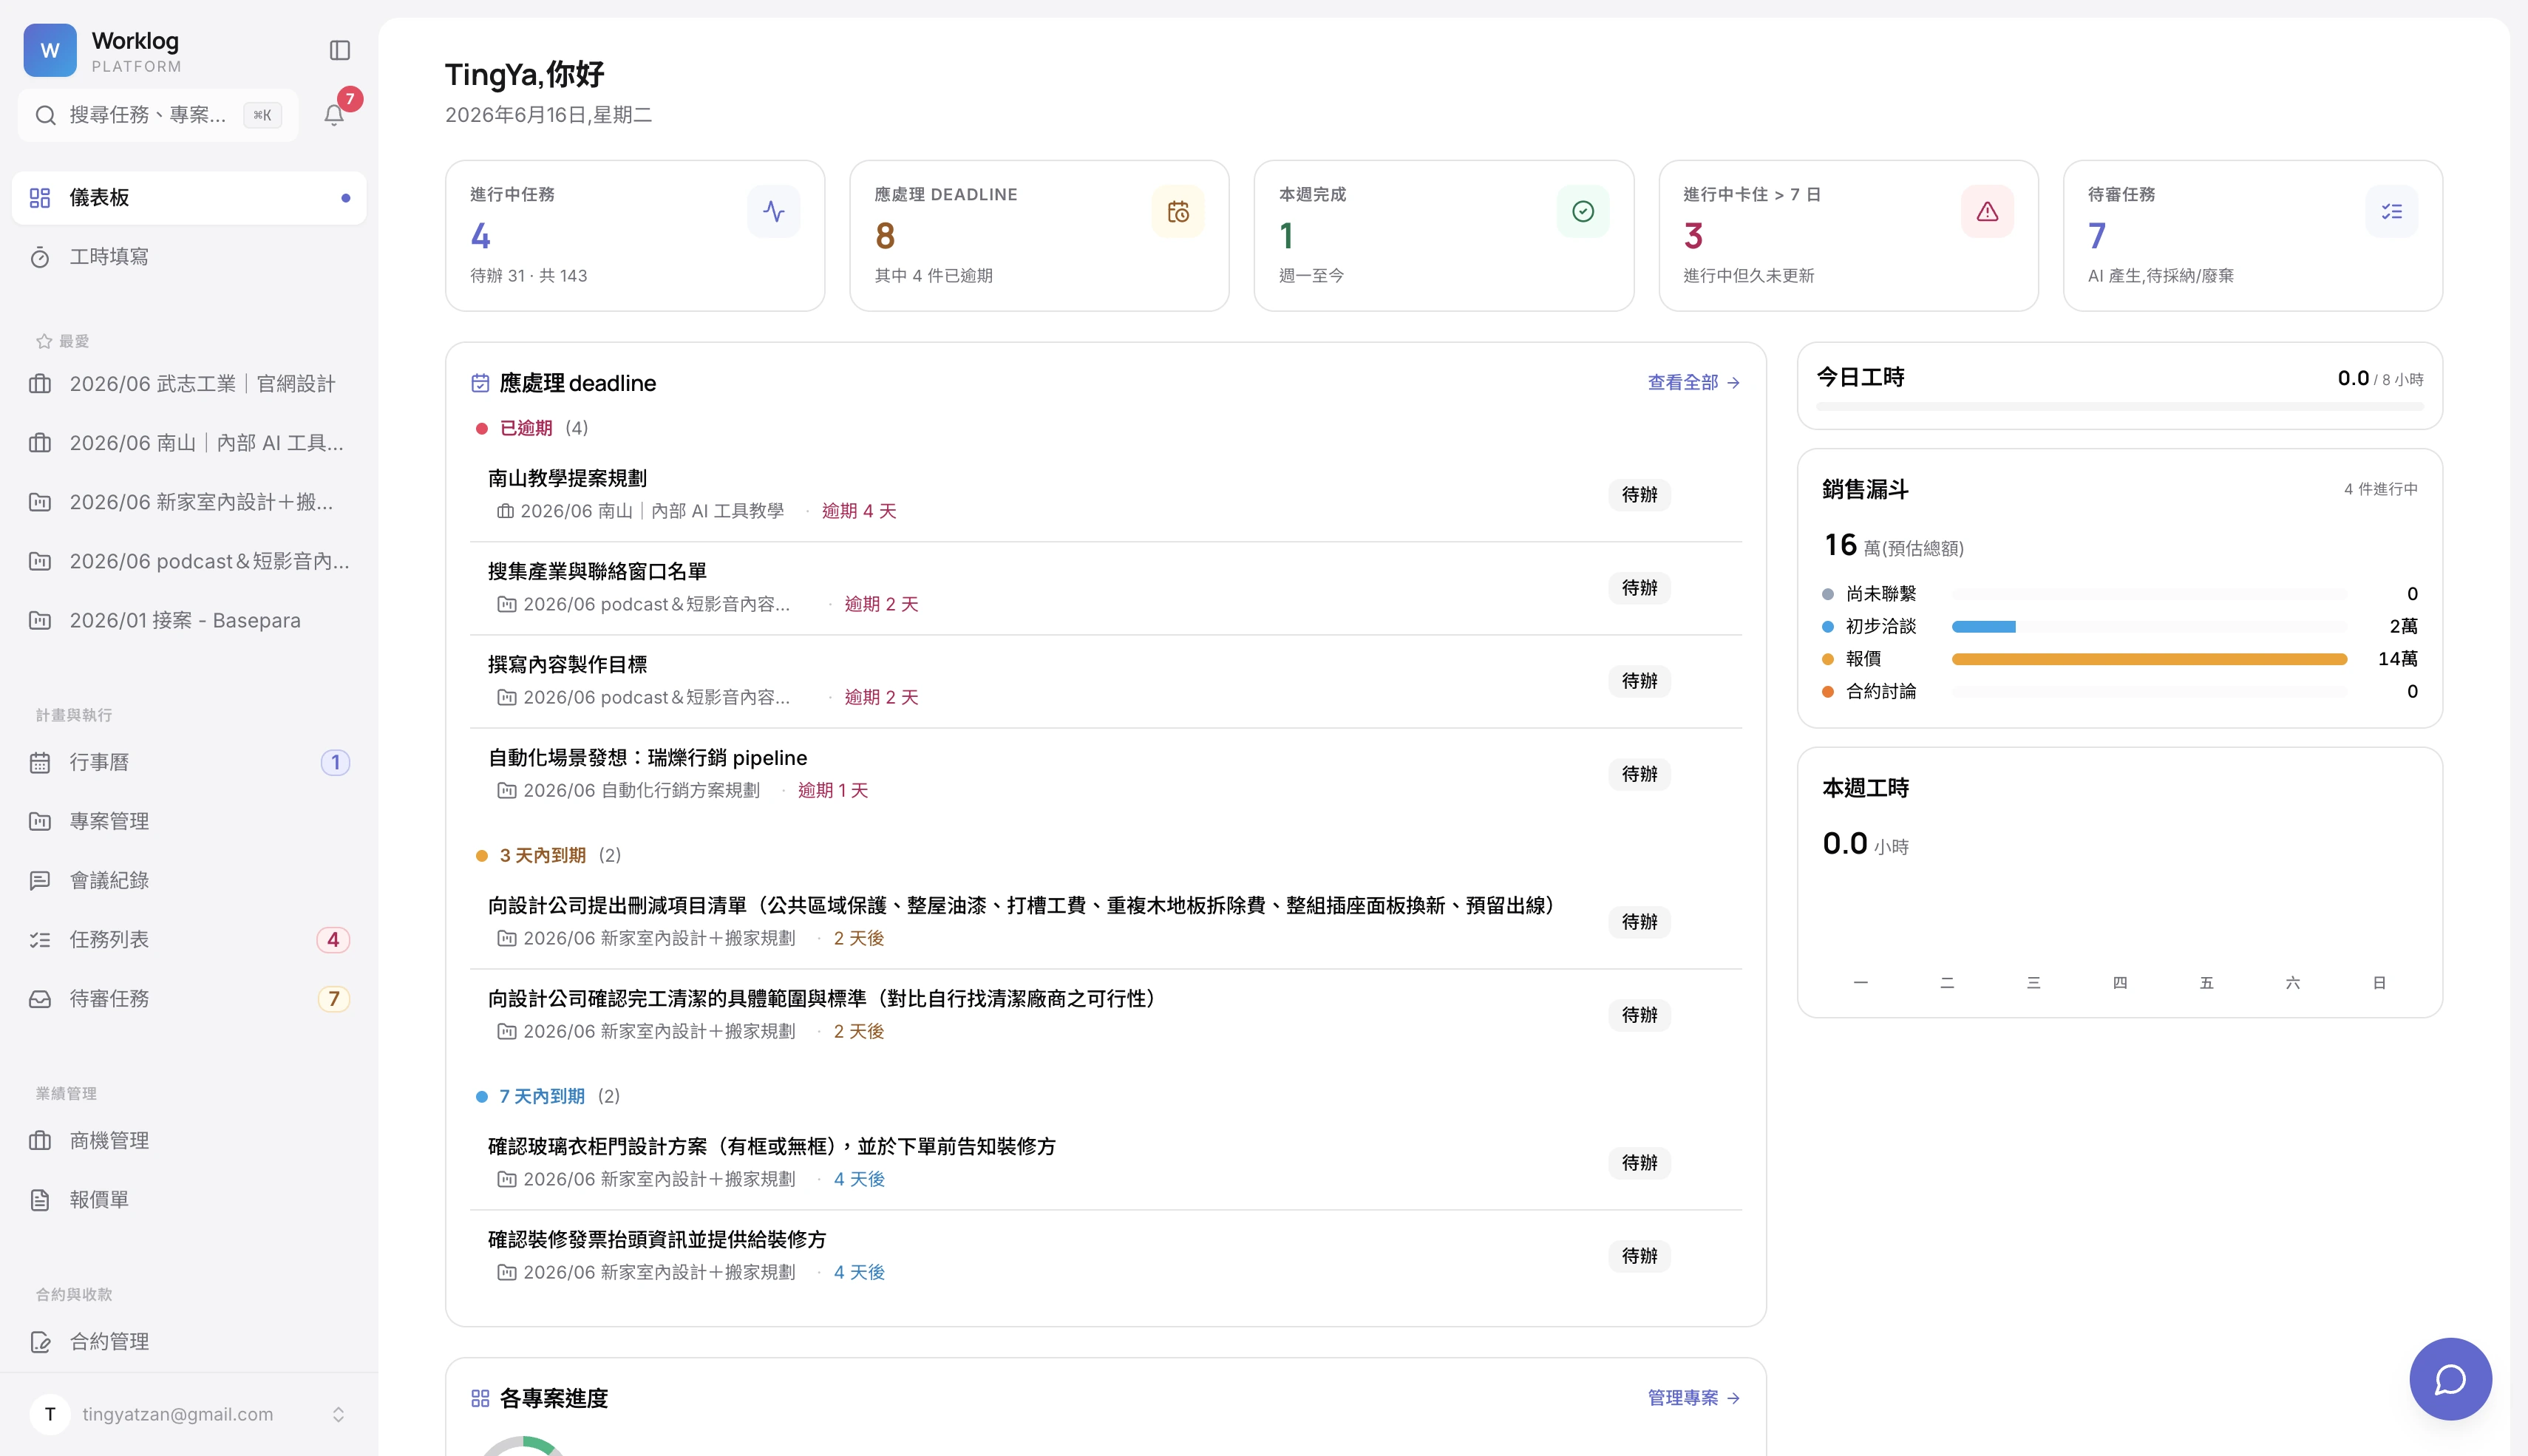Click the signed-document icon for 合約管理
This screenshot has width=2528, height=1456.
[40, 1341]
